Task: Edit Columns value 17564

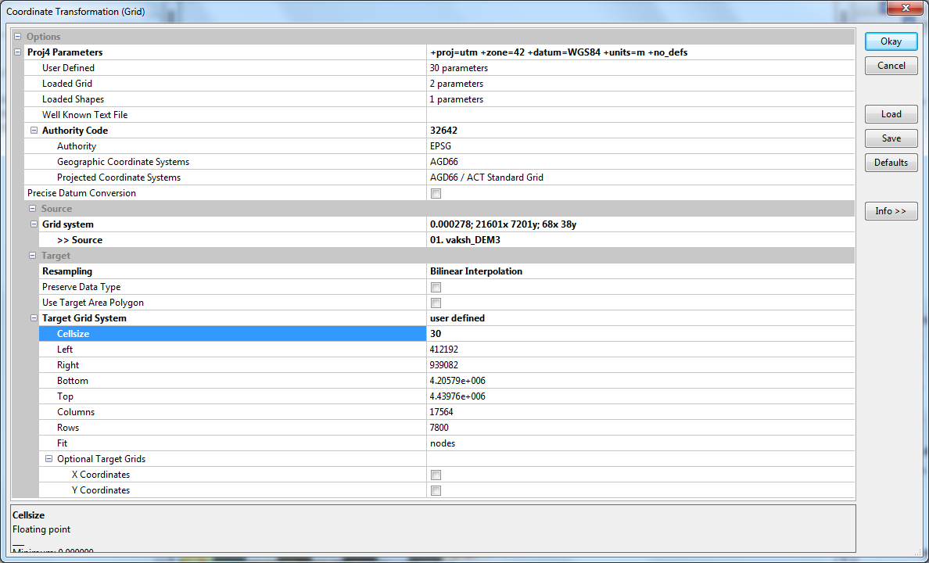Action: 640,412
